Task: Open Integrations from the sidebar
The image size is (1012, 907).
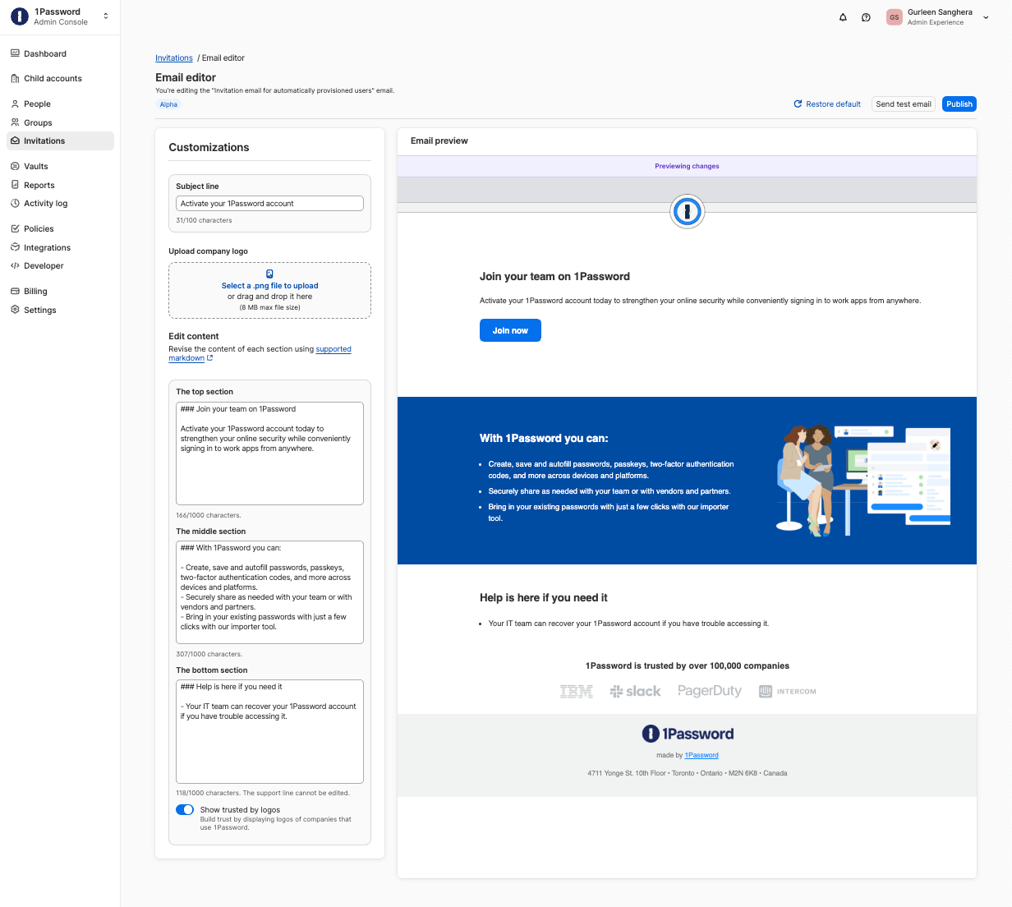Action: [x=46, y=247]
